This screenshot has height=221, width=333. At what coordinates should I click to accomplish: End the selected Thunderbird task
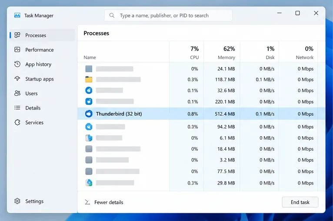click(300, 202)
